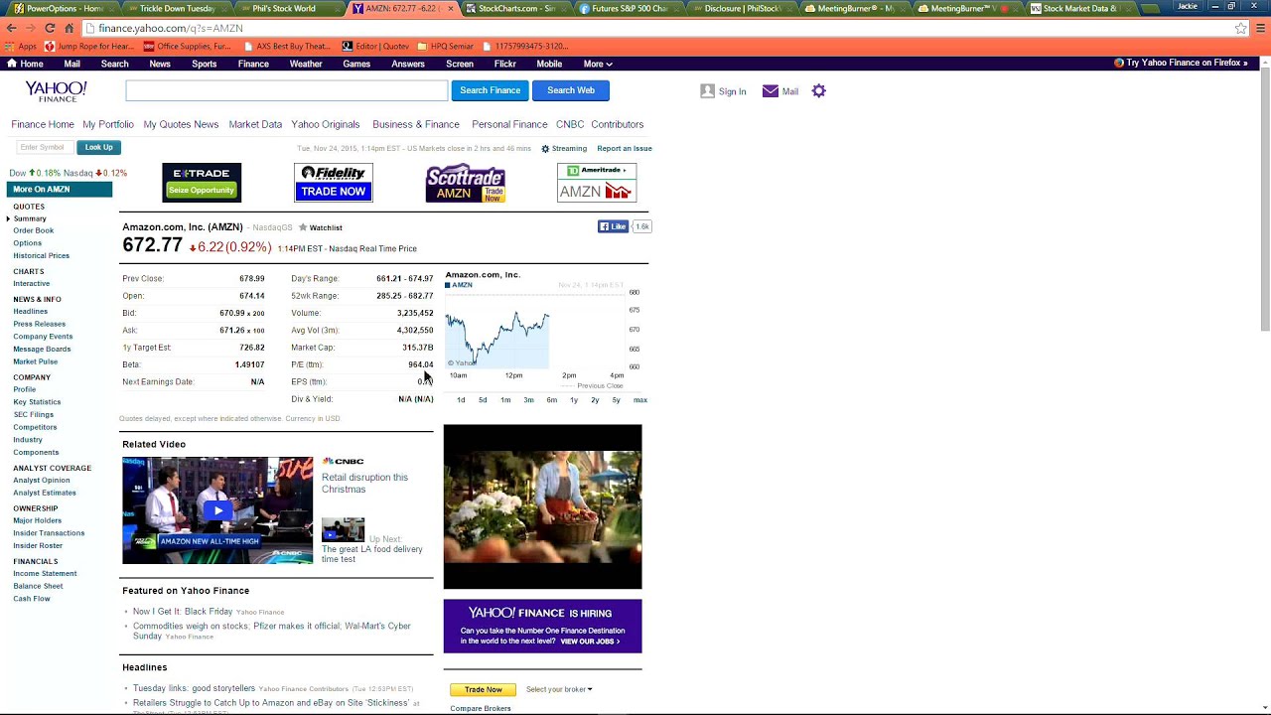Click Try Yahoo Finance on Firefox
Viewport: 1271px width, 715px height.
coord(1182,63)
